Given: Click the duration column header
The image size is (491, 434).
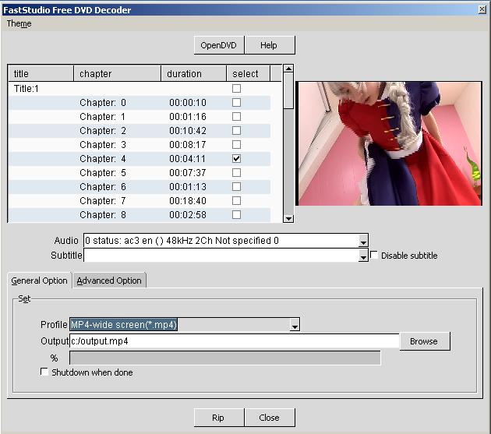Looking at the screenshot, I should click(x=194, y=74).
